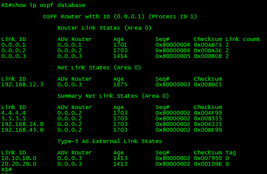Click the 'Router Link States (Area 0)' heading
The height and width of the screenshot is (174, 267).
pos(104,28)
